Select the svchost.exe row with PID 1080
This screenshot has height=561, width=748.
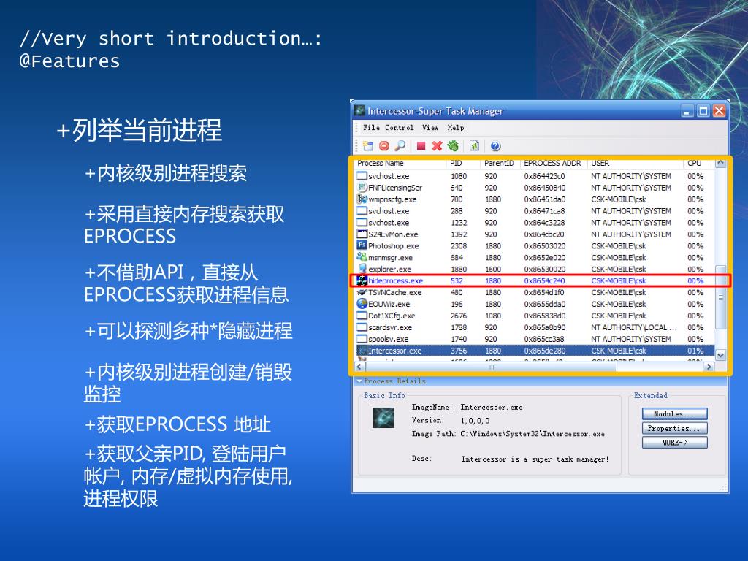coord(535,176)
